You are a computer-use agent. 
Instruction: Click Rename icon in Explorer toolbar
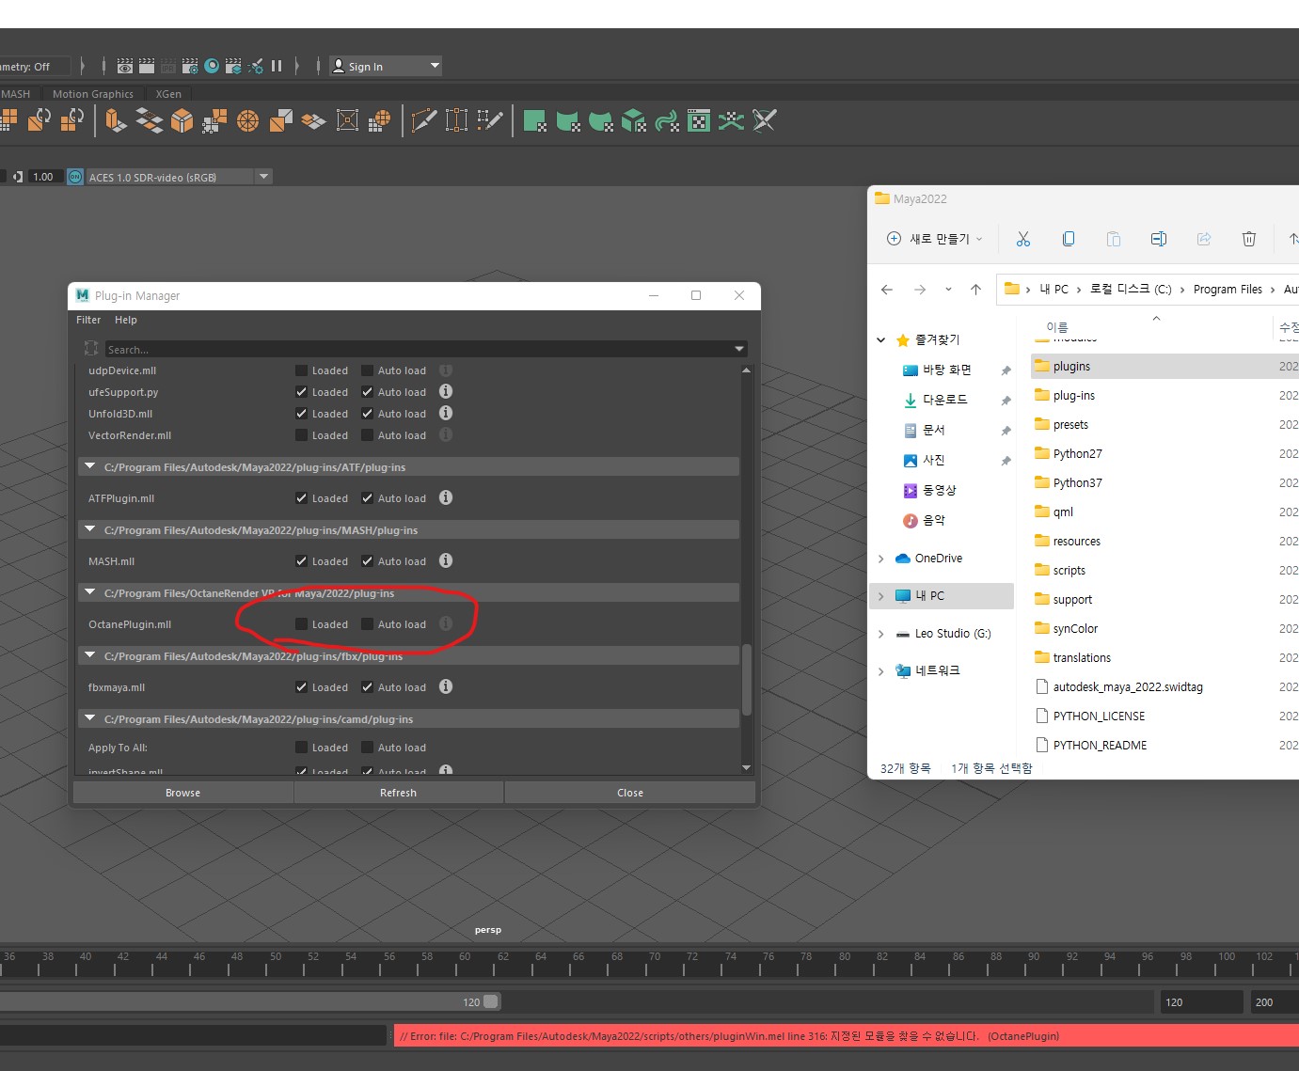[x=1159, y=239]
